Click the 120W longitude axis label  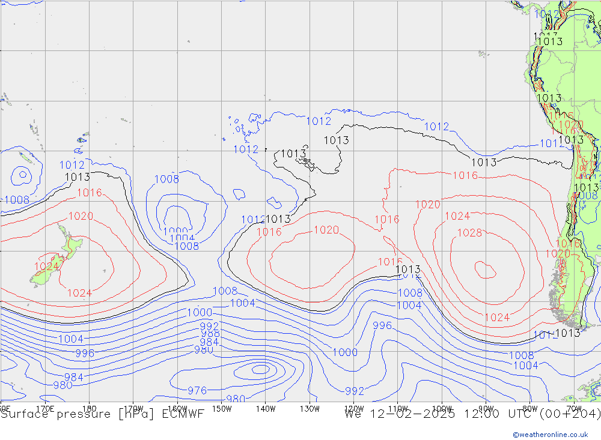tap(354, 409)
